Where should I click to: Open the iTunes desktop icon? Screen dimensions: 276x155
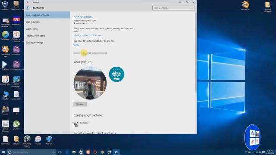tap(38, 140)
